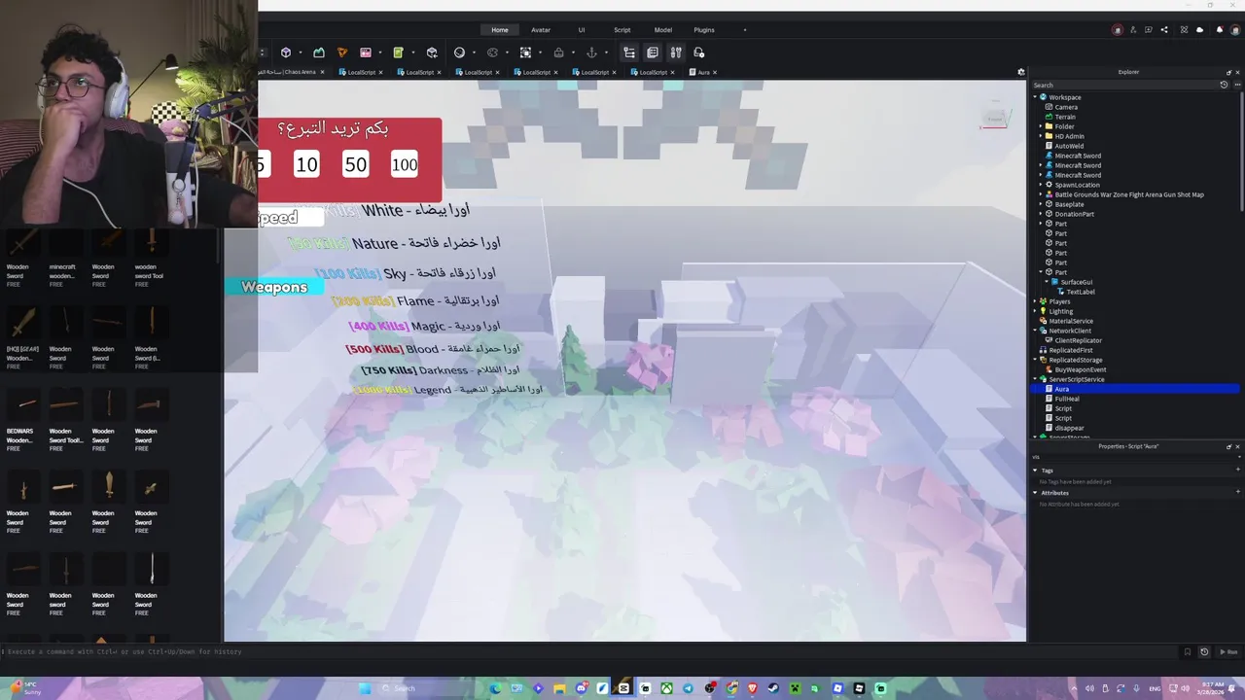This screenshot has height=700, width=1245.
Task: Open the Model ribbon tab
Action: tap(662, 30)
